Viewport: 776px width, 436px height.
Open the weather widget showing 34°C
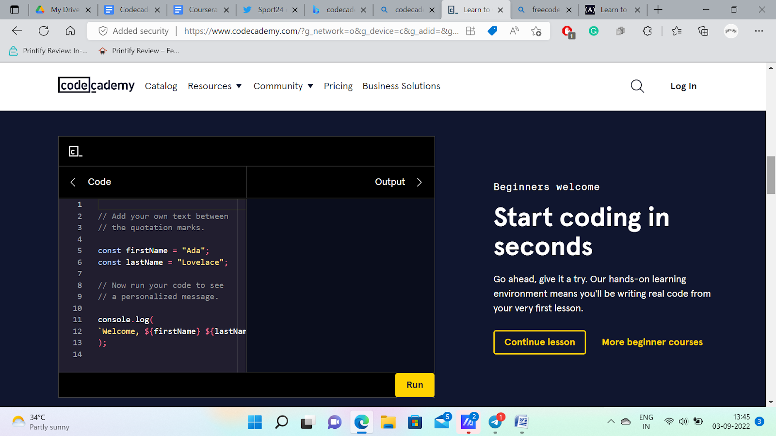coord(41,422)
